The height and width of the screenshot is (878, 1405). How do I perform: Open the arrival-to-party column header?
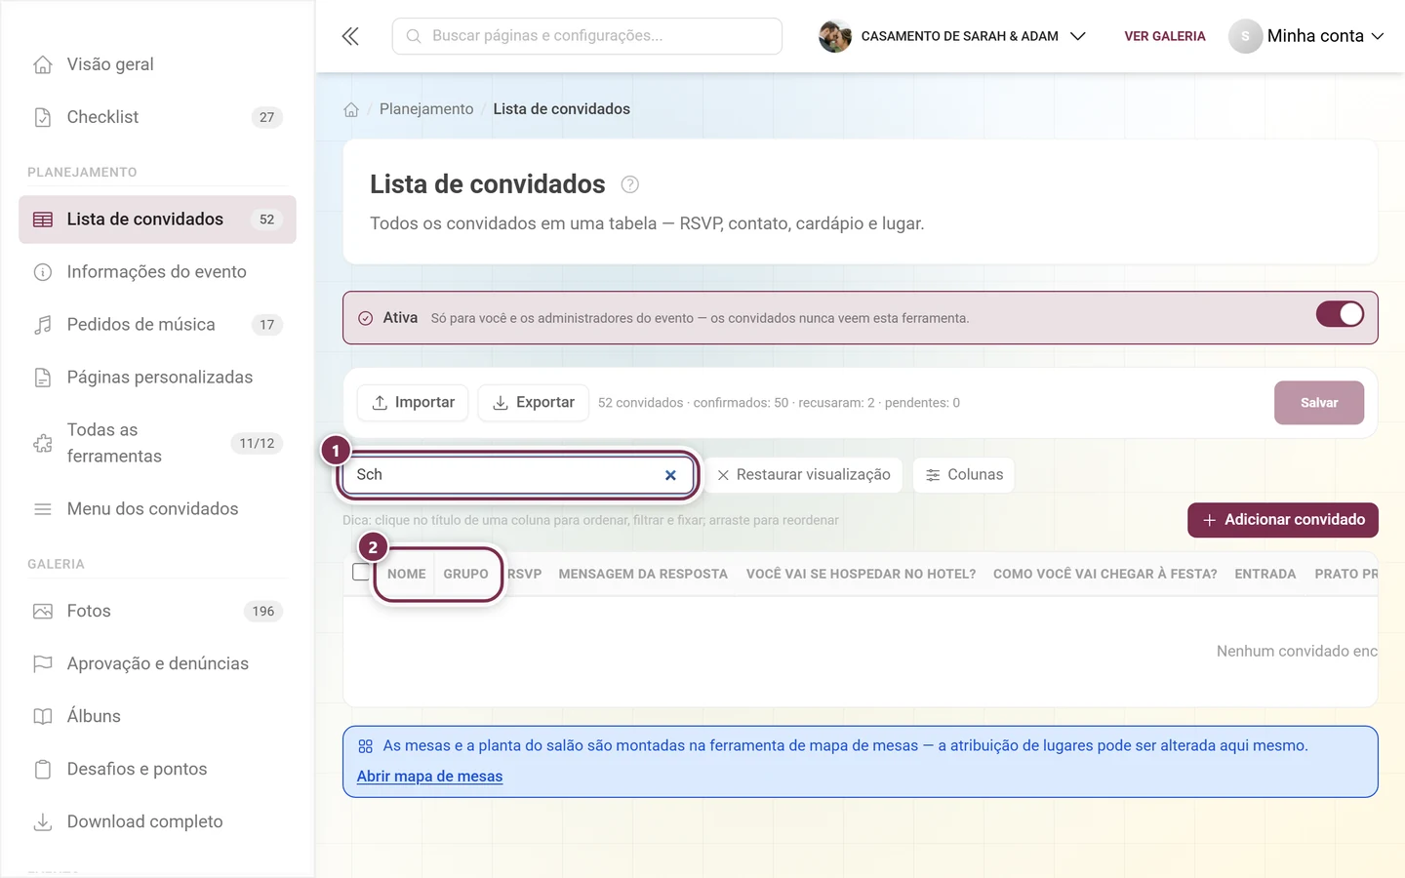click(1105, 575)
